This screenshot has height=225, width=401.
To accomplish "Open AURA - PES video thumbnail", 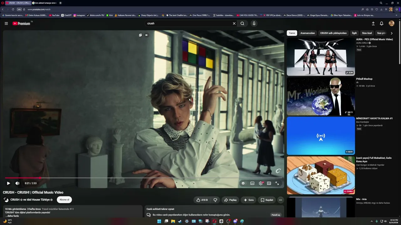I will click(x=321, y=57).
